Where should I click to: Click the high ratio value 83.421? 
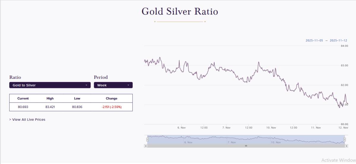point(50,107)
